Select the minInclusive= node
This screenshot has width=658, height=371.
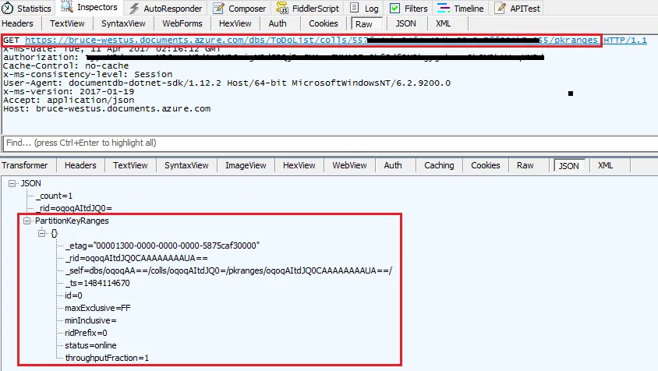(90, 320)
